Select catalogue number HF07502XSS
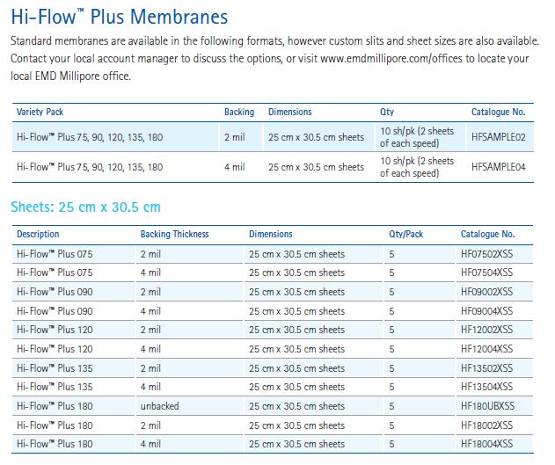 pos(486,254)
